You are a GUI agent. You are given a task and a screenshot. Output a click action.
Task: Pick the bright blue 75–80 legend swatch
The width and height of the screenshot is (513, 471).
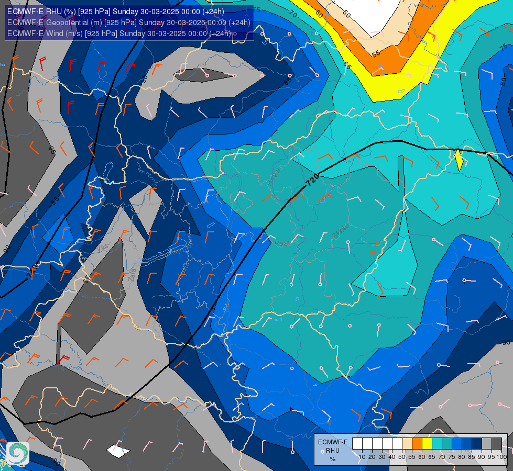point(457,444)
